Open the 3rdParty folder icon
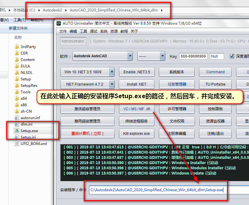 (x=17, y=47)
